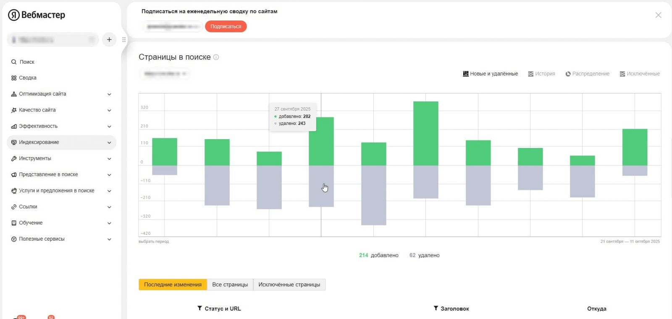Open Поиск in the sidebar
672x319 pixels.
[27, 62]
